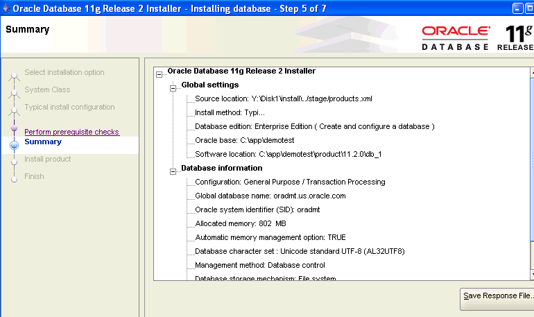Select the Database character set row
This screenshot has width=534, height=317.
pos(300,251)
